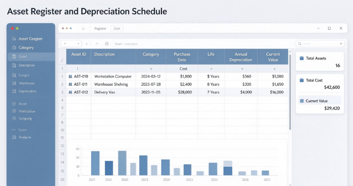The width and height of the screenshot is (353, 186).
Task: Select the AST-010 row icon
Action: click(70, 77)
